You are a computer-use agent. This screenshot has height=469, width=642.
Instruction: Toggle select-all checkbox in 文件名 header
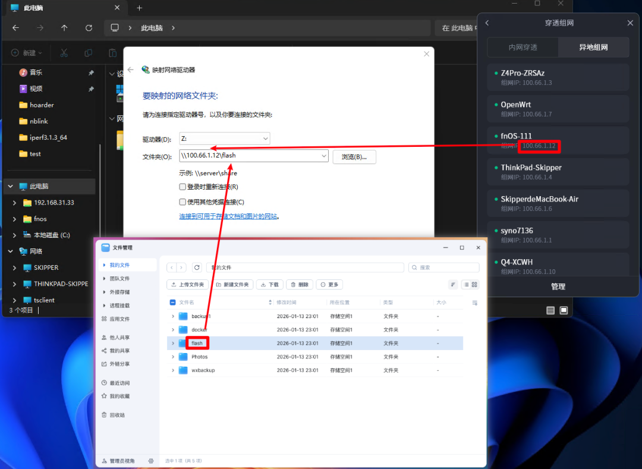coord(172,303)
